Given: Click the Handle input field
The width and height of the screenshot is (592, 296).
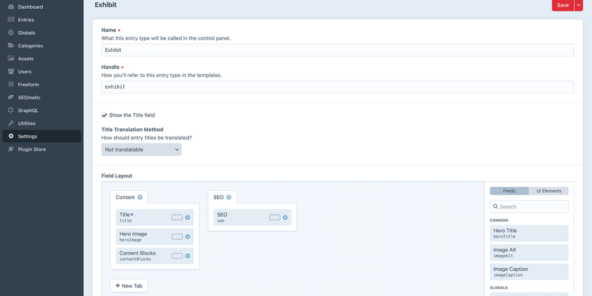Looking at the screenshot, I should [338, 87].
